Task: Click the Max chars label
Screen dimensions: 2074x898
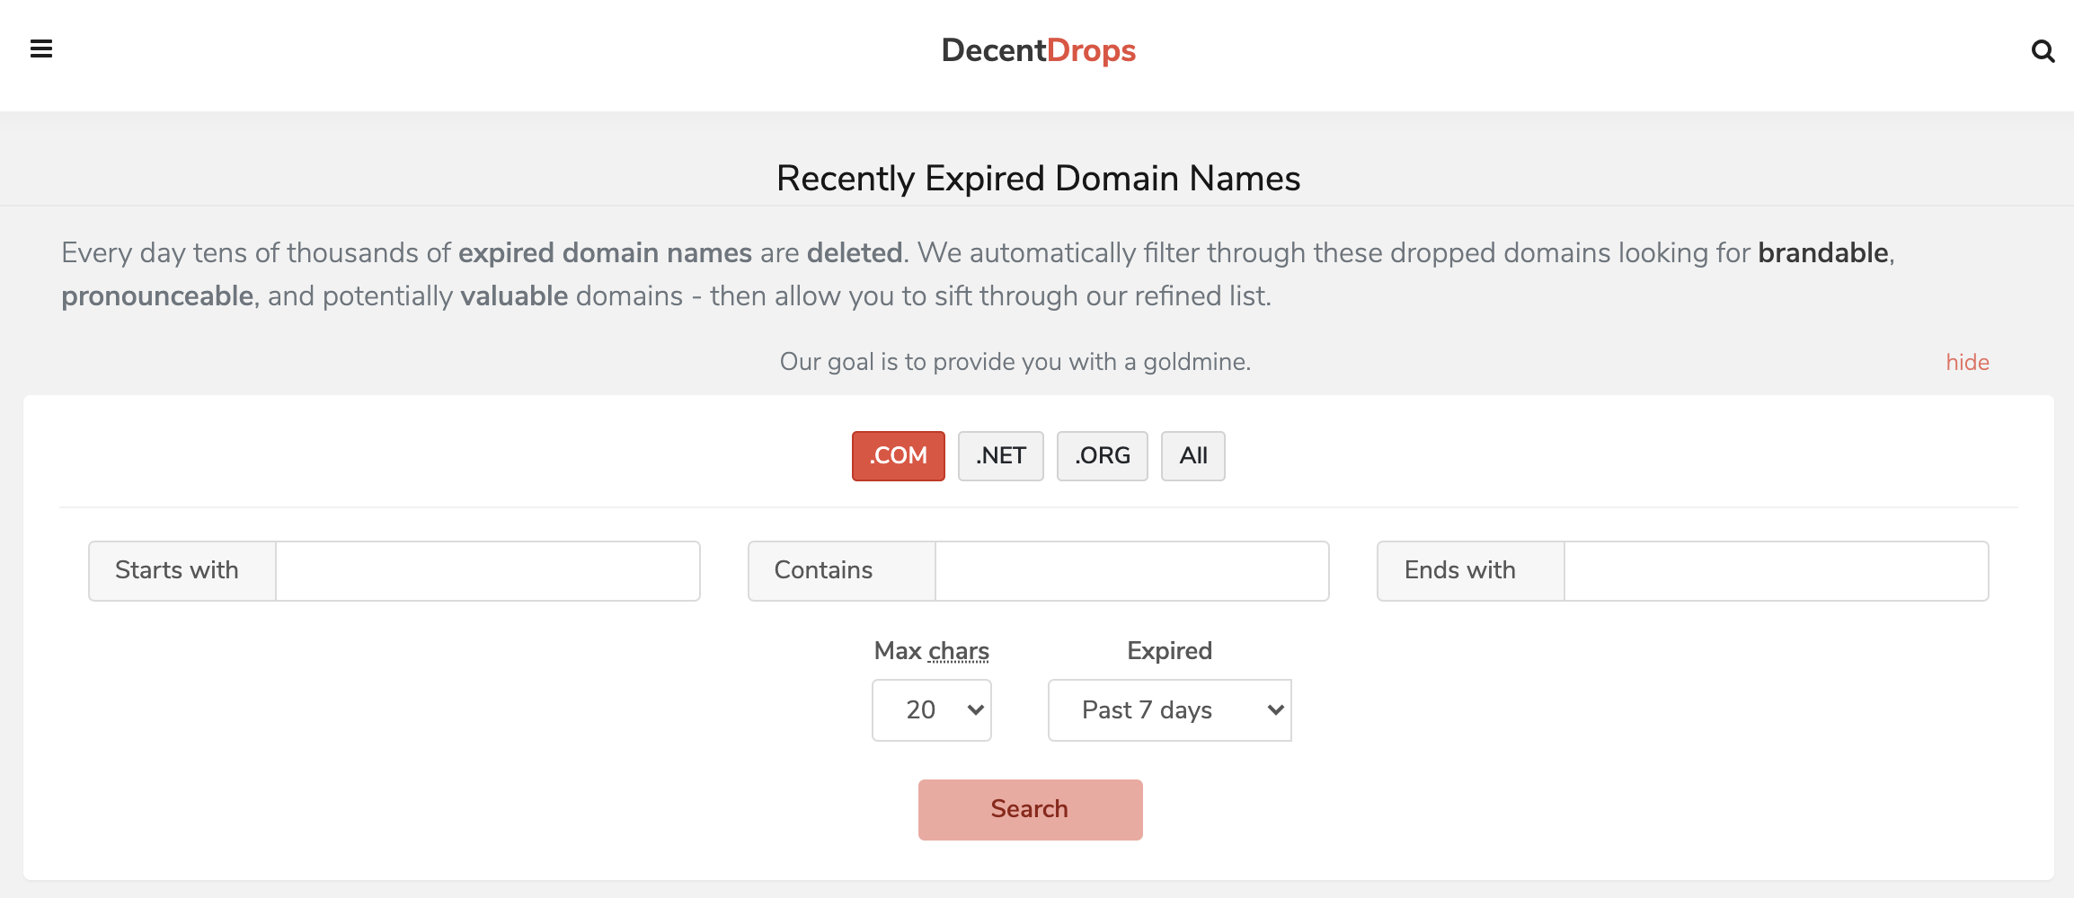Action: point(930,650)
